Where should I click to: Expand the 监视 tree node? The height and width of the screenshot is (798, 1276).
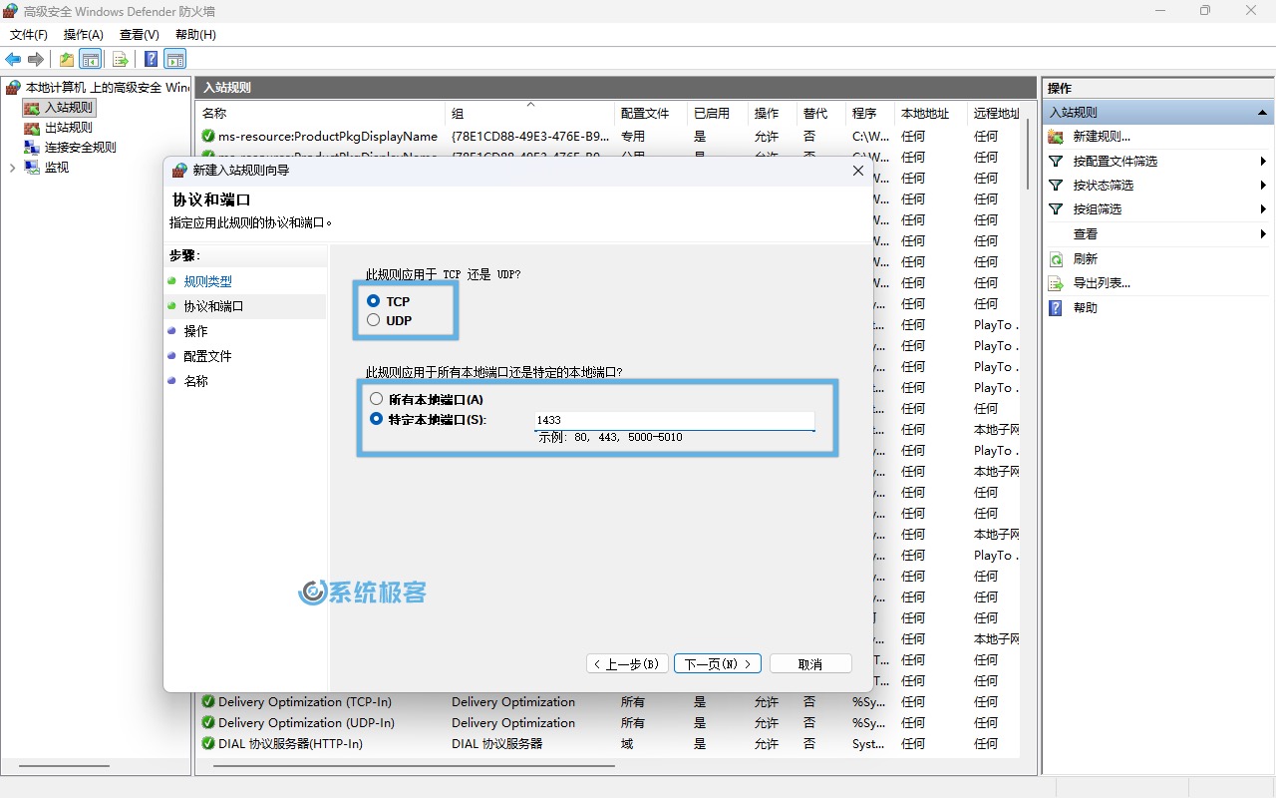12,168
